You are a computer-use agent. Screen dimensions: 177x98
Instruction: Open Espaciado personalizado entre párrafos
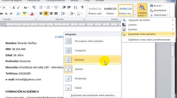[92, 95]
